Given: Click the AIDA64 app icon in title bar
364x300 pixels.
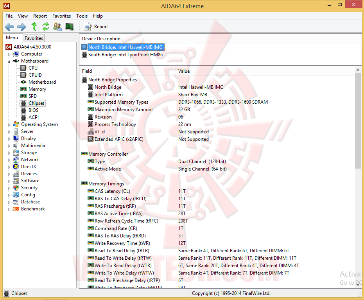Looking at the screenshot, I should 7,6.
